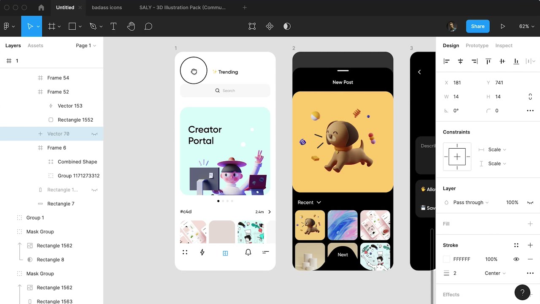Viewport: 540px width, 304px height.
Task: Click the user avatar in toolbar
Action: (452, 26)
